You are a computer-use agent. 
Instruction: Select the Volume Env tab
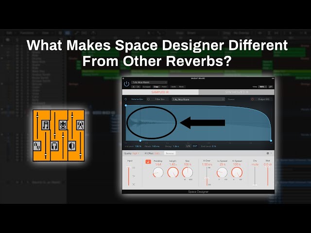(x=137, y=99)
